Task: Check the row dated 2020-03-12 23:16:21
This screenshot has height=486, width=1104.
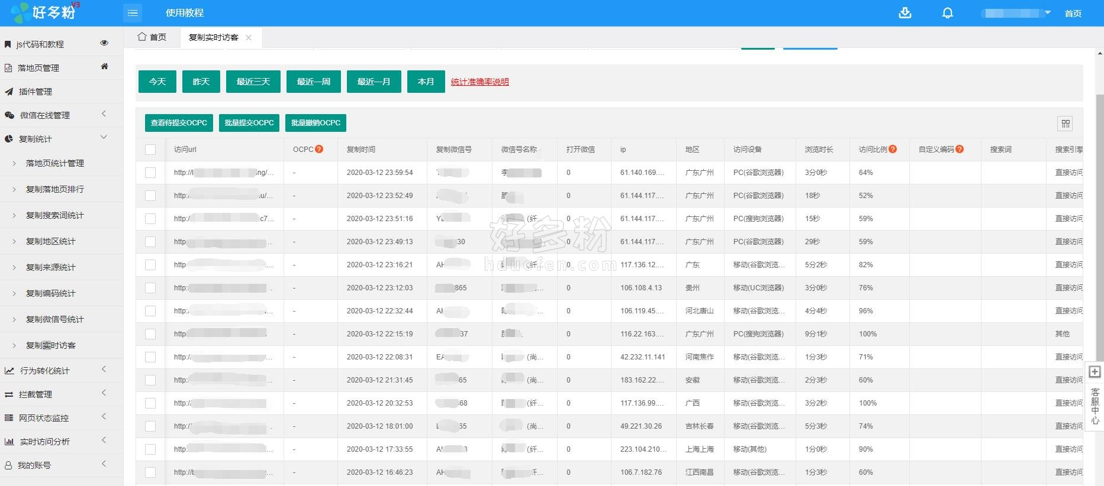Action: (150, 265)
